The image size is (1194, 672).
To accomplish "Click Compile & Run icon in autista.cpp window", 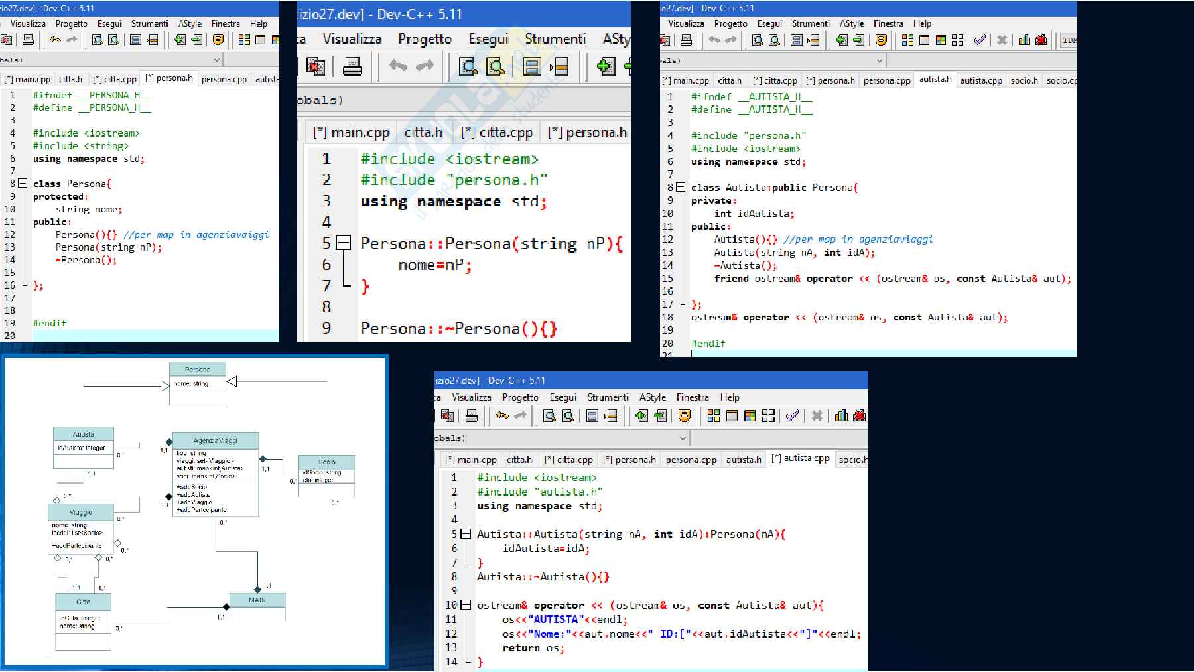I will 750,416.
